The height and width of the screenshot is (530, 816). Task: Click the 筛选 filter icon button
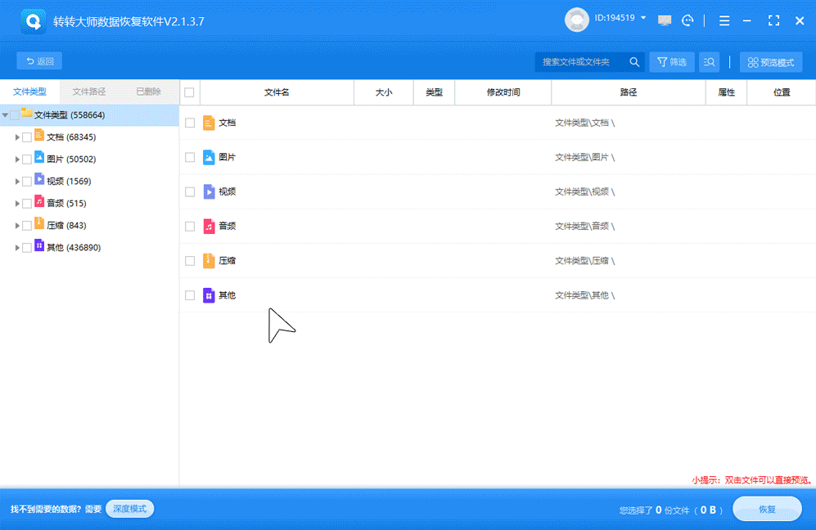(x=671, y=61)
